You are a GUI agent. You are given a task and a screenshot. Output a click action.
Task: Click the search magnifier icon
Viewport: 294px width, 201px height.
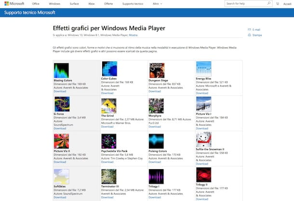click(x=268, y=3)
